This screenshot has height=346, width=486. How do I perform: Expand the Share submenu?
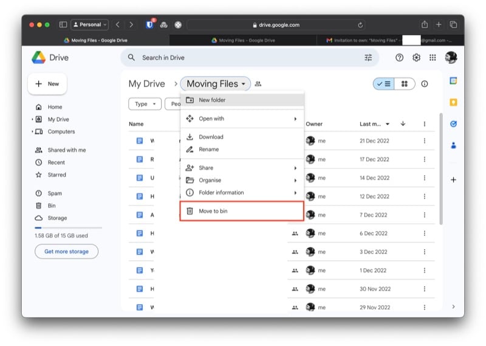click(x=242, y=168)
